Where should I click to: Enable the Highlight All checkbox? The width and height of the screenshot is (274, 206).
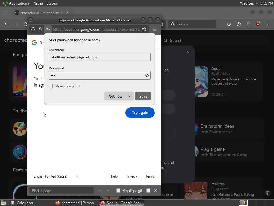[x=118, y=191]
